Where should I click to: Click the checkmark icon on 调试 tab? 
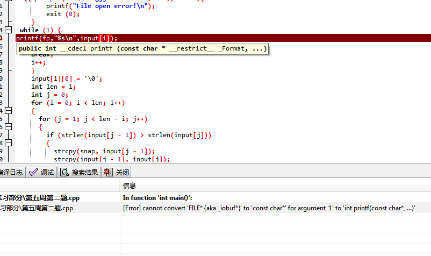click(x=33, y=173)
